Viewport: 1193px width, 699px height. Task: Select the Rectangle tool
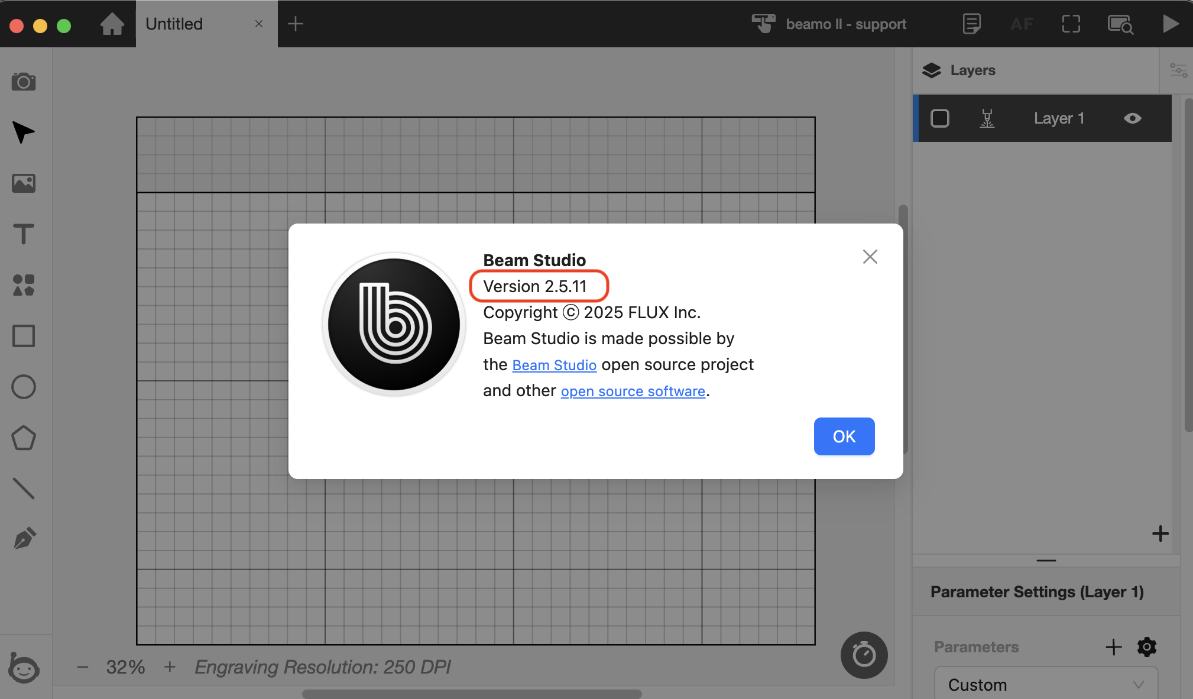(24, 336)
